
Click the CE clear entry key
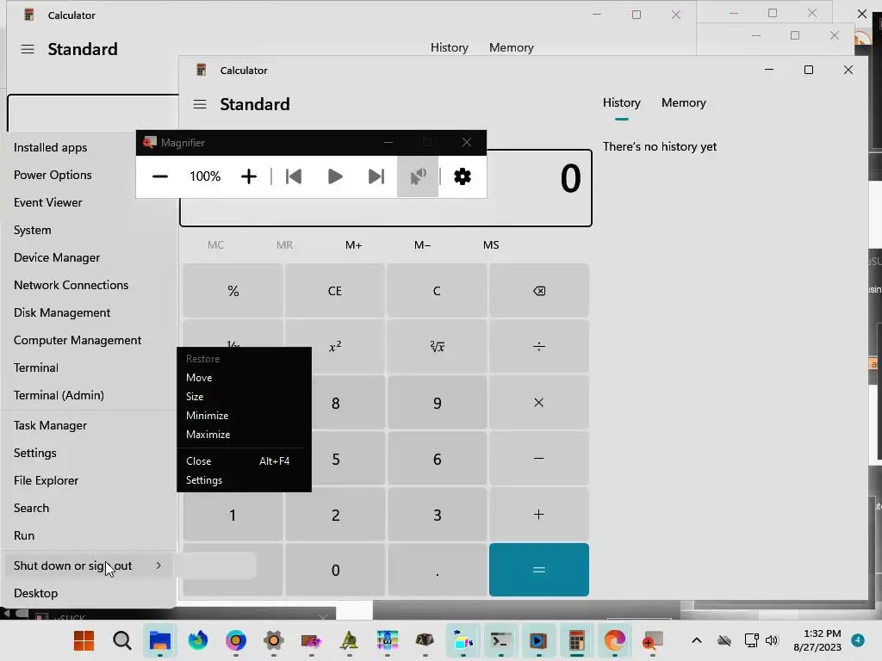(x=335, y=291)
